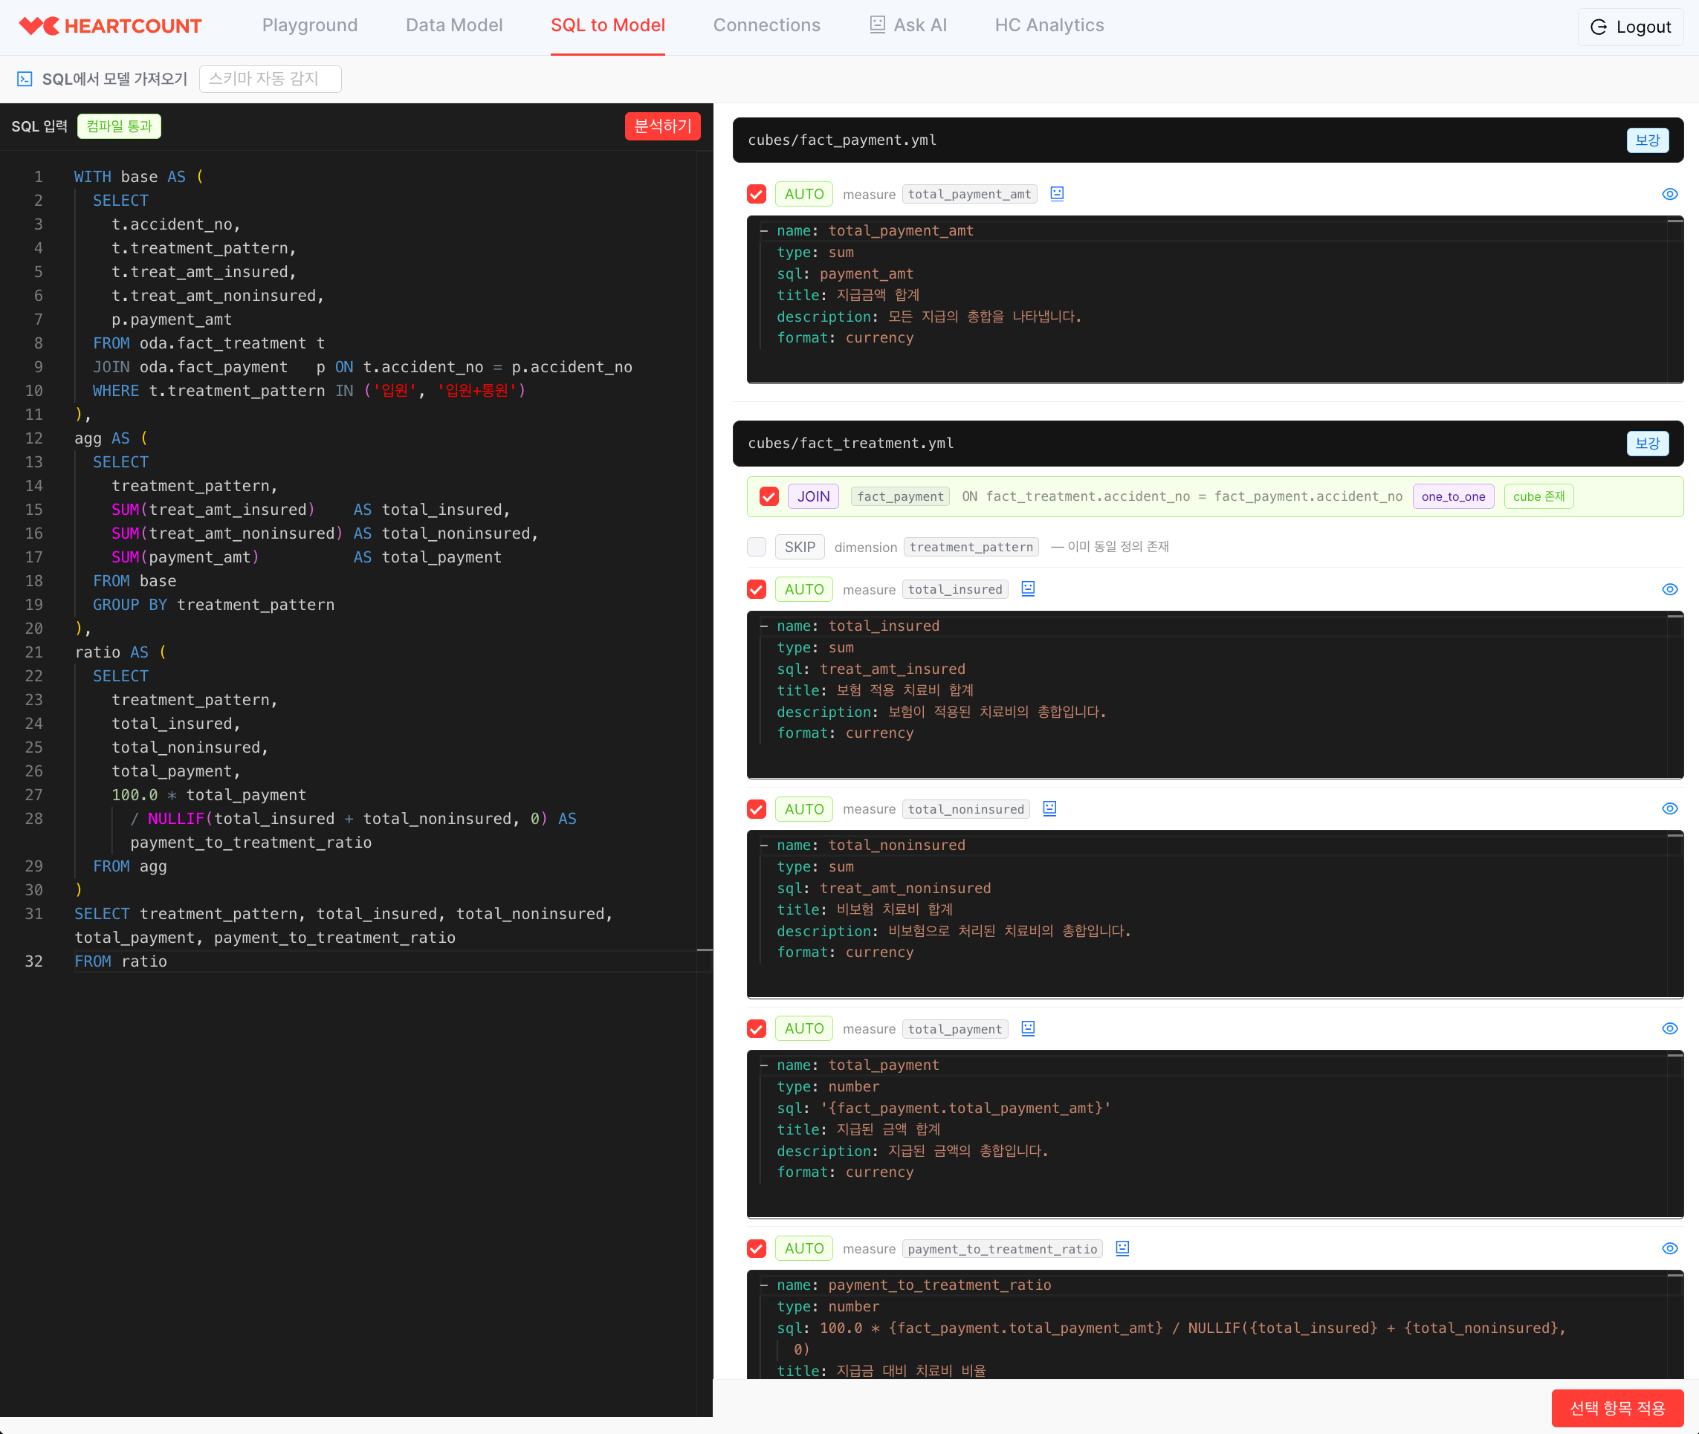This screenshot has width=1699, height=1434.
Task: Click the 선택 항목 적용 apply button
Action: pos(1617,1408)
